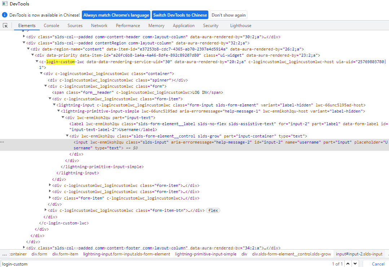Collapse the lightning-input element node

54,105
